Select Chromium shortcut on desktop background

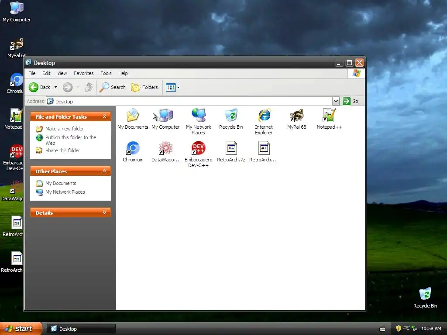(x=17, y=80)
